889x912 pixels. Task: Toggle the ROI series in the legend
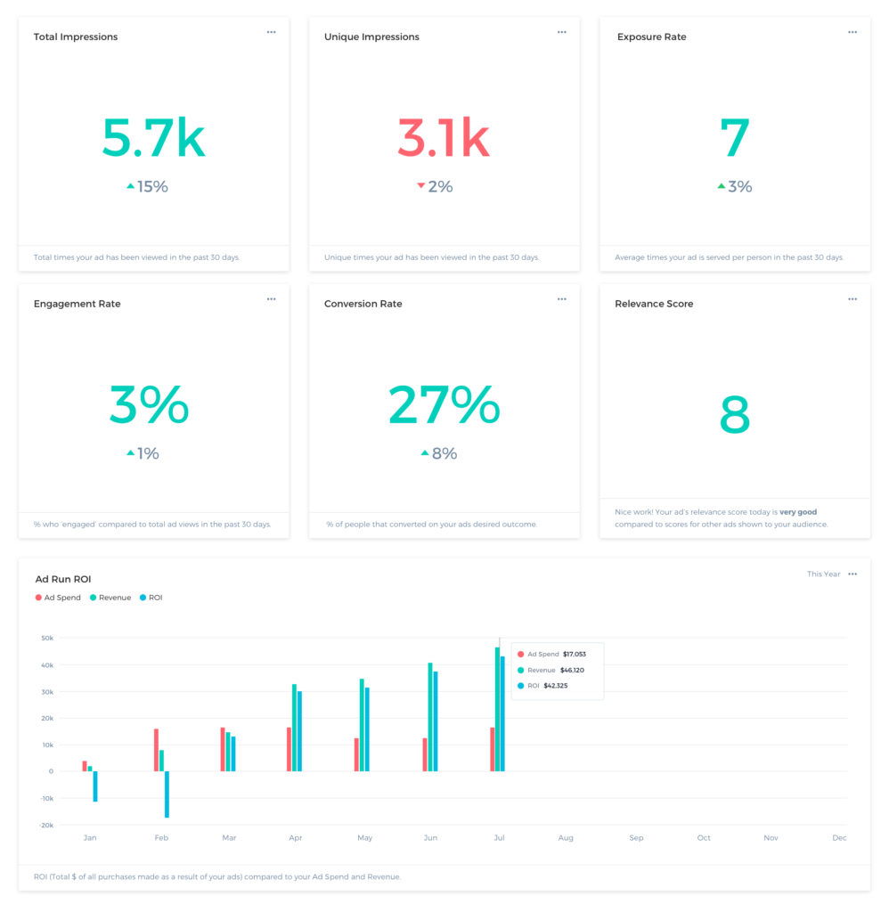[x=151, y=598]
